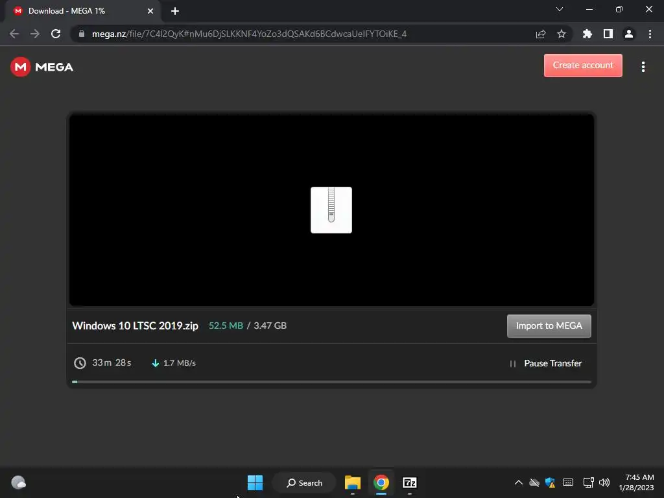
Task: Click the taskbar Search box
Action: 305,482
